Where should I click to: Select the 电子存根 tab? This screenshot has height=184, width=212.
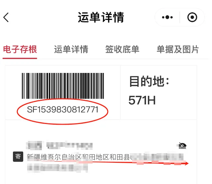[x=20, y=49]
